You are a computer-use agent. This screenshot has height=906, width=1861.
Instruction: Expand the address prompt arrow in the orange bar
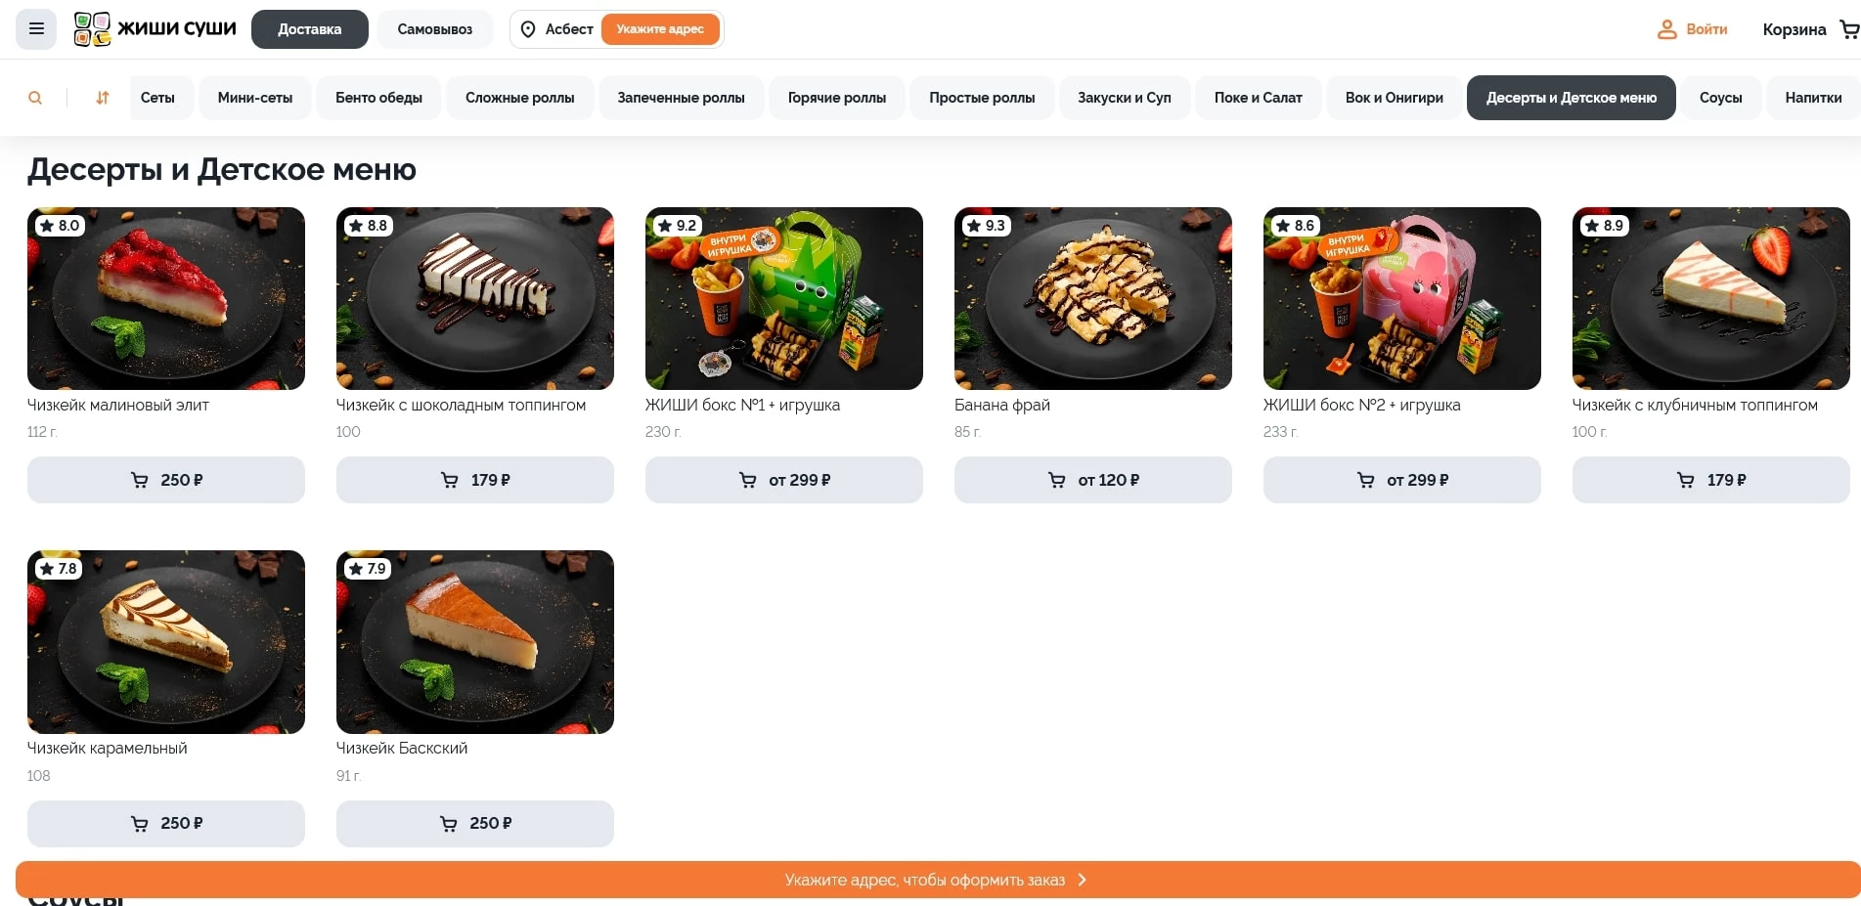tap(1082, 880)
